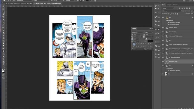
Task: Toggle Underline style in Character panel
Action: click(148, 44)
